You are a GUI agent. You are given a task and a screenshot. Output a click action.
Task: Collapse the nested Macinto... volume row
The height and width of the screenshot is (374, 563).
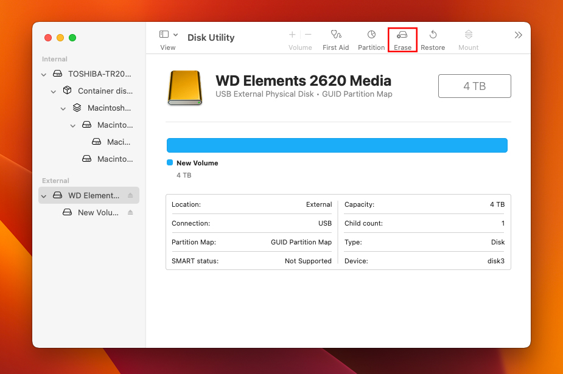tap(73, 126)
